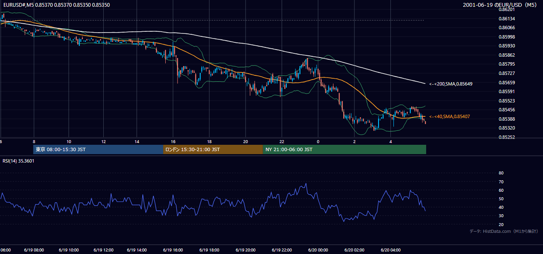
Task: Click price axis value 0.85591
Action: click(x=506, y=91)
